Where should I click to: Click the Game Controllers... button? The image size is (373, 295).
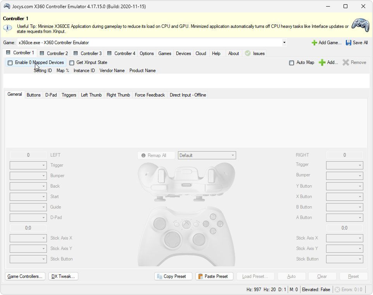pos(25,276)
